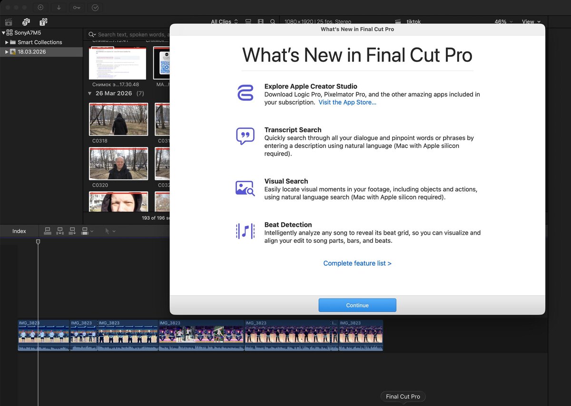Expand the 18.03.2026 event
The height and width of the screenshot is (406, 571).
7,52
